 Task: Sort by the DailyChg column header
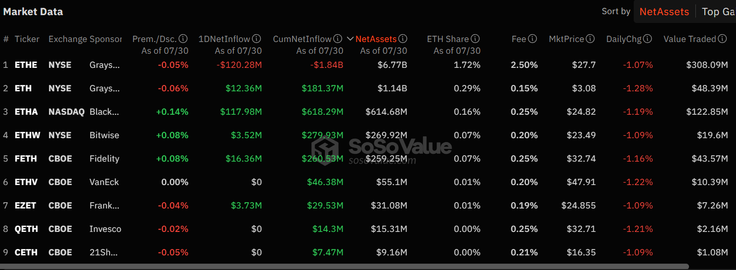coord(624,39)
